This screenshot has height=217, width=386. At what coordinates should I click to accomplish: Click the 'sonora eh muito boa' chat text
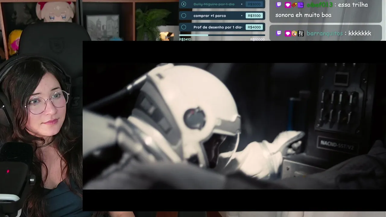point(303,15)
